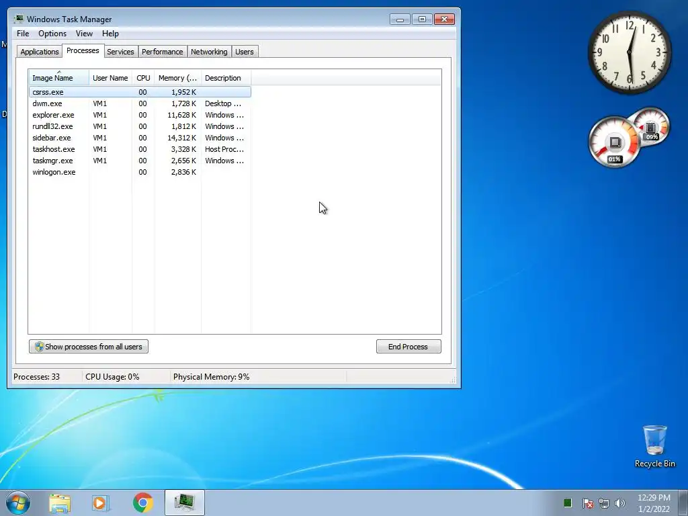Click memory value 11,628 K

(181, 115)
